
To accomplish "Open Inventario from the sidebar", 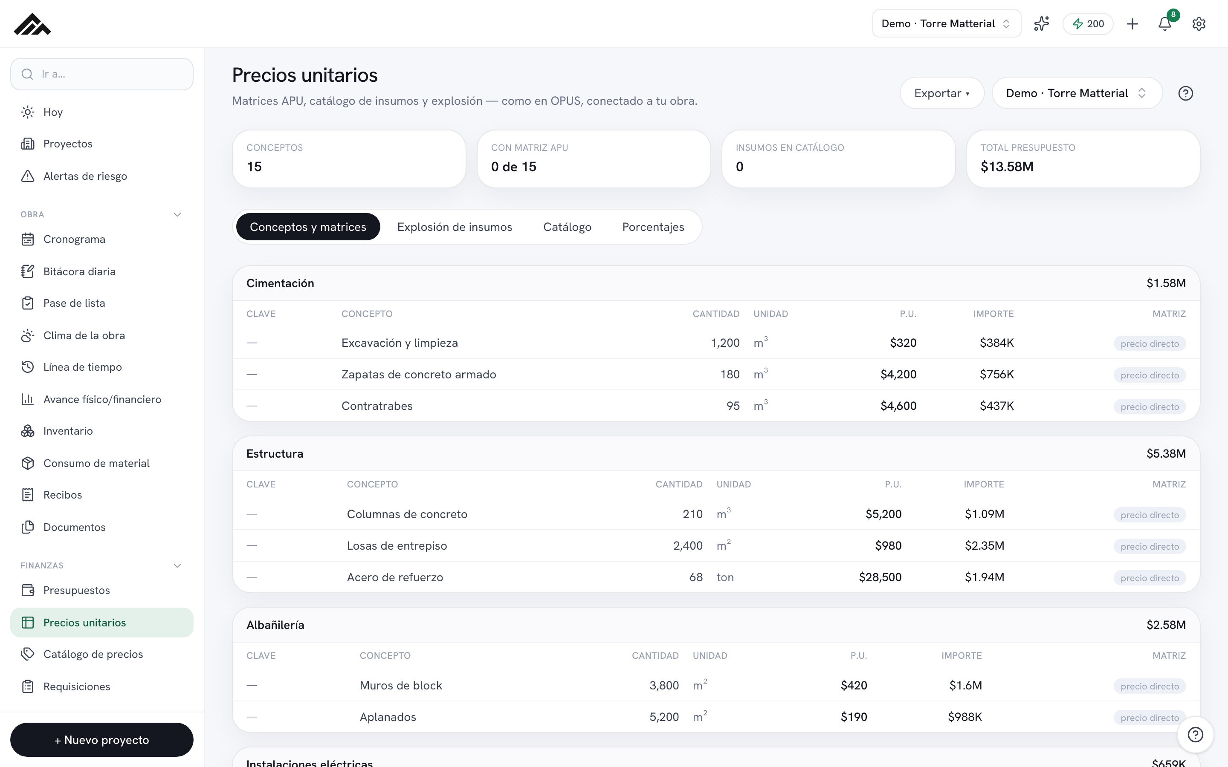I will [101, 431].
